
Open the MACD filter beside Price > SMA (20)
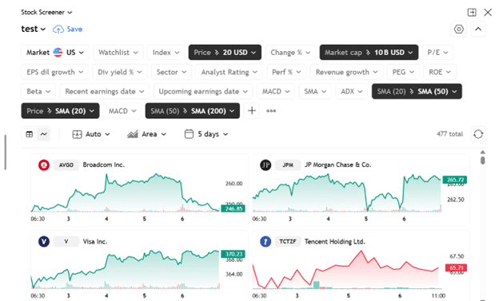point(122,111)
